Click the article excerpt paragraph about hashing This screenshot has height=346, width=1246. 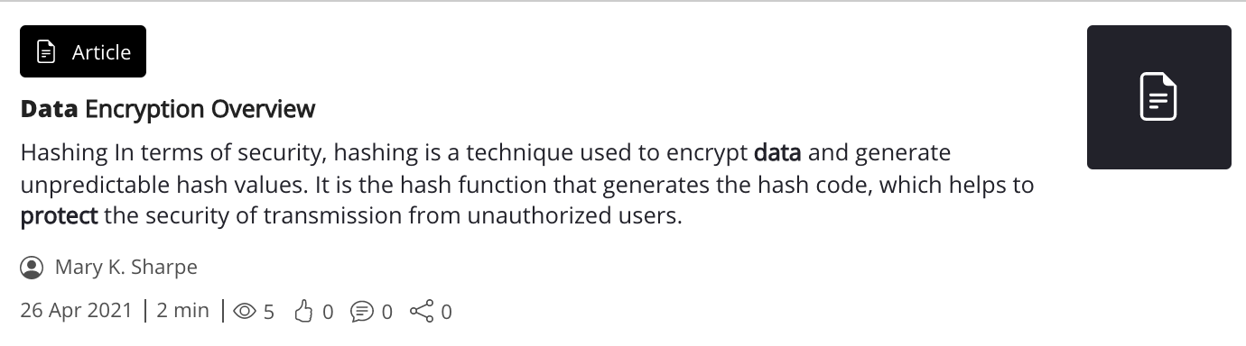tap(527, 184)
